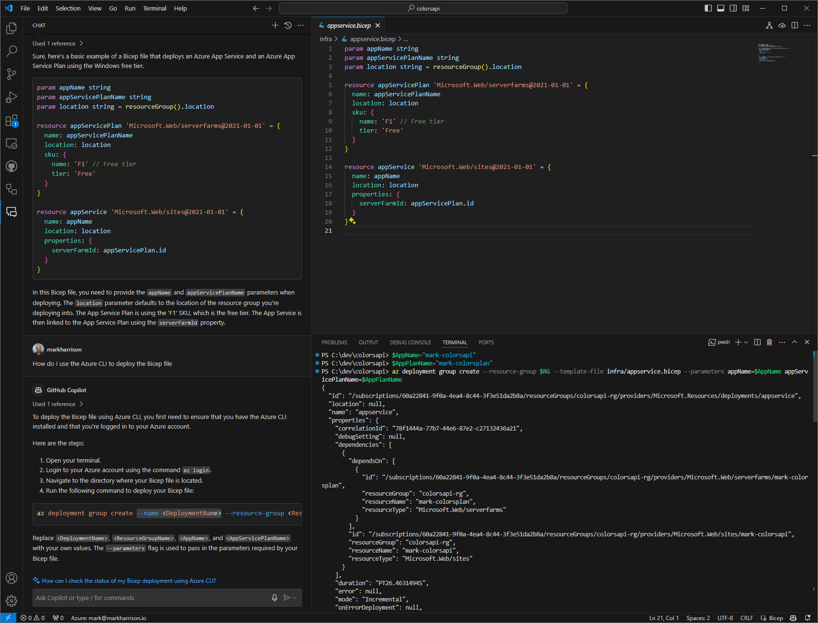Switch to the PROBLEMS panel tab
The height and width of the screenshot is (623, 818).
pyautogui.click(x=334, y=342)
